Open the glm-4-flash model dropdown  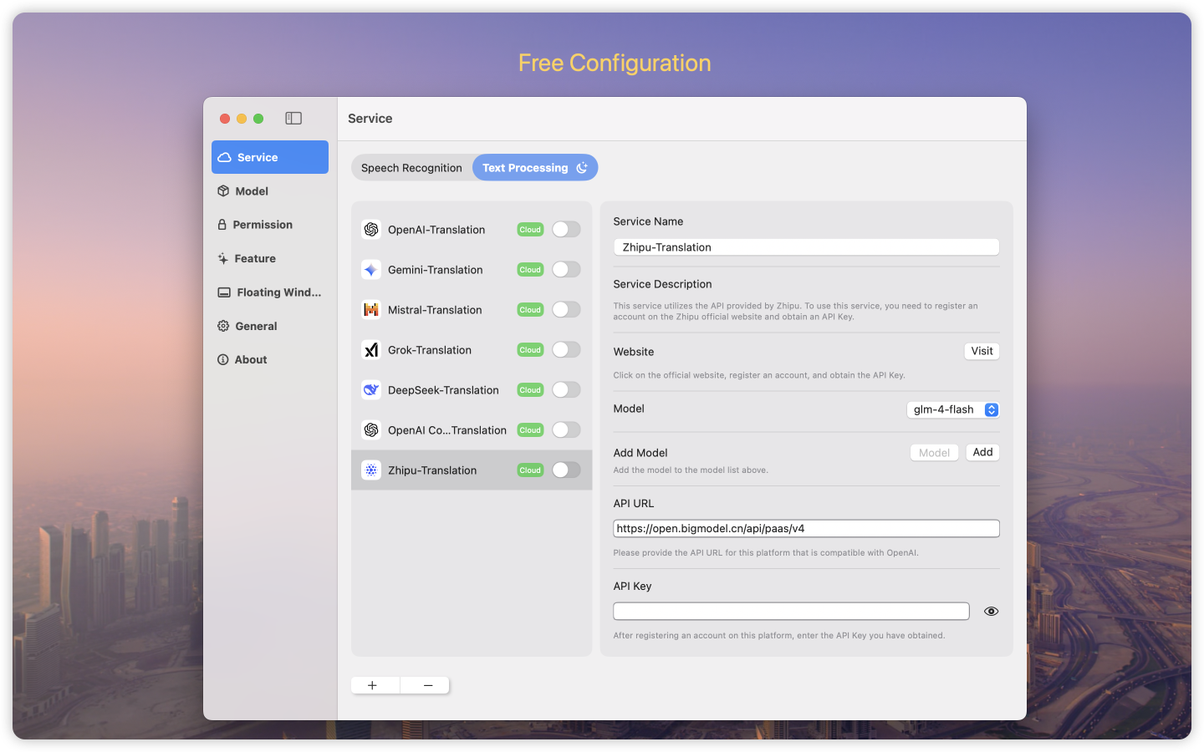(x=953, y=409)
